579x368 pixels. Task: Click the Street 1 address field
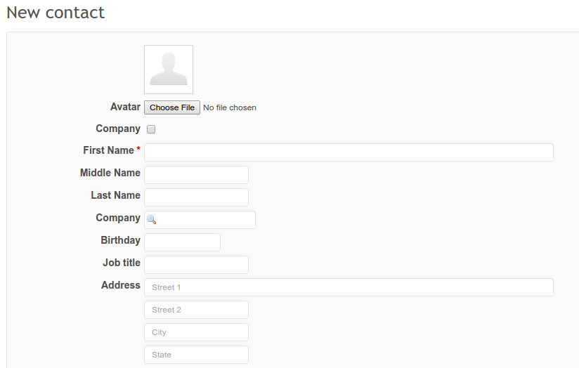point(349,287)
